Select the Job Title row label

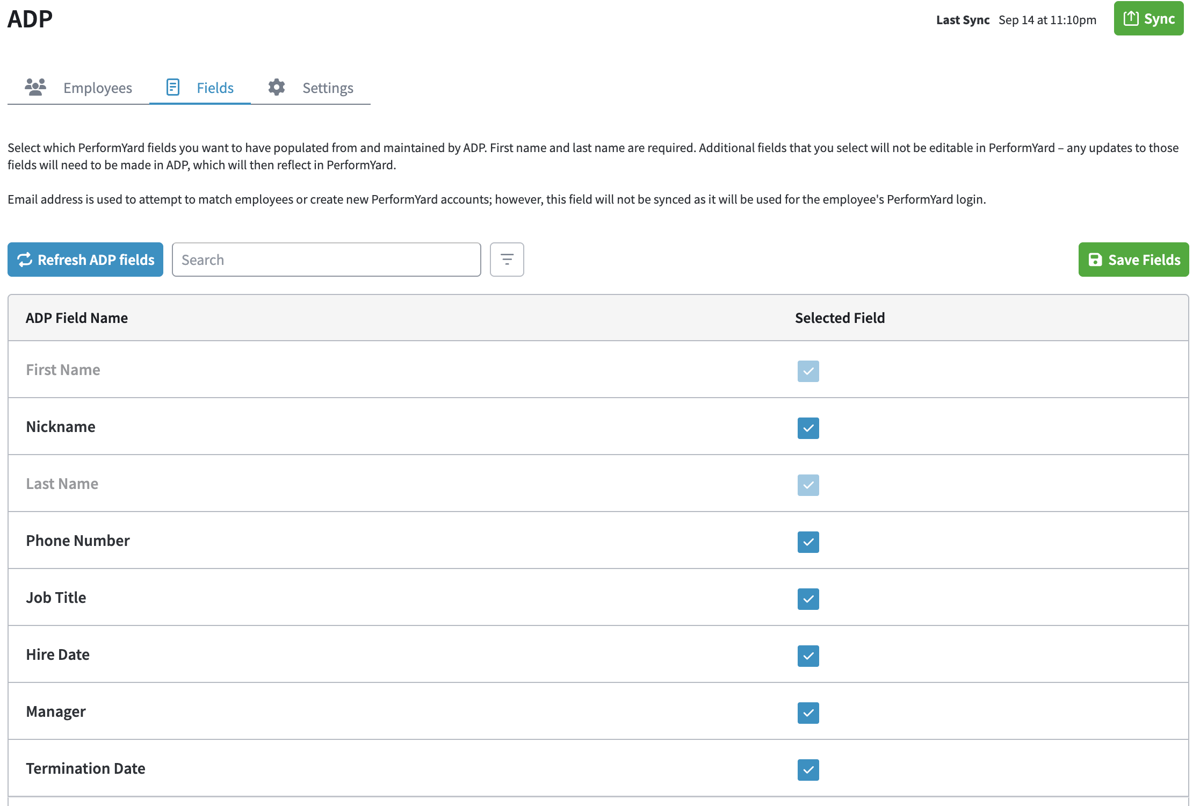pos(56,598)
